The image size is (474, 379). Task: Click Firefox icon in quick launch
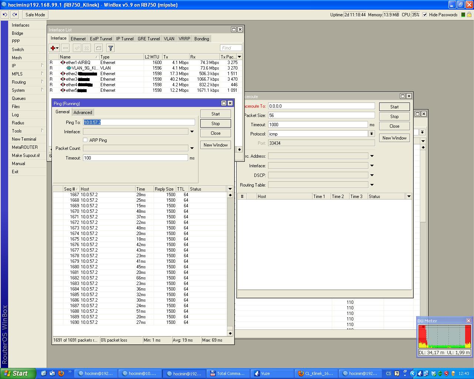click(61, 373)
